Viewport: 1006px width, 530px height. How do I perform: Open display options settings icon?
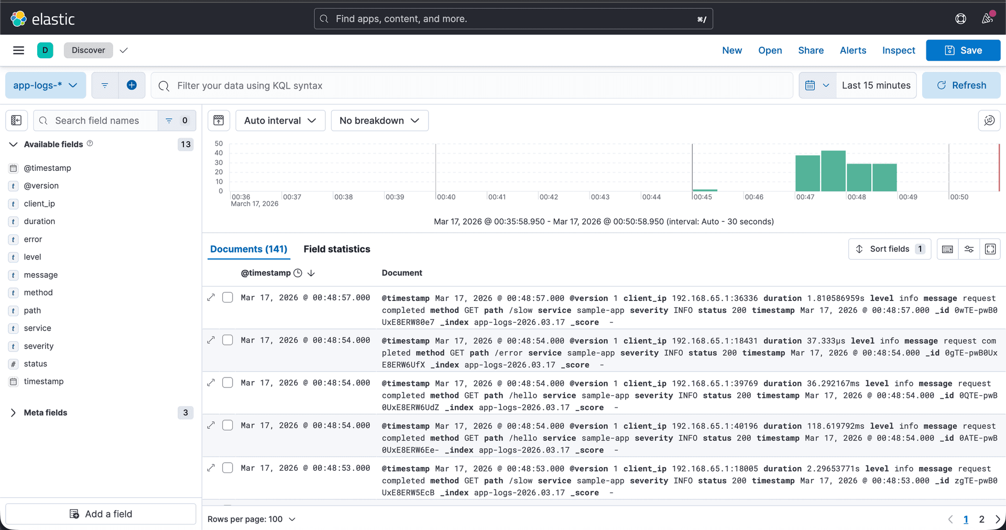coord(969,249)
